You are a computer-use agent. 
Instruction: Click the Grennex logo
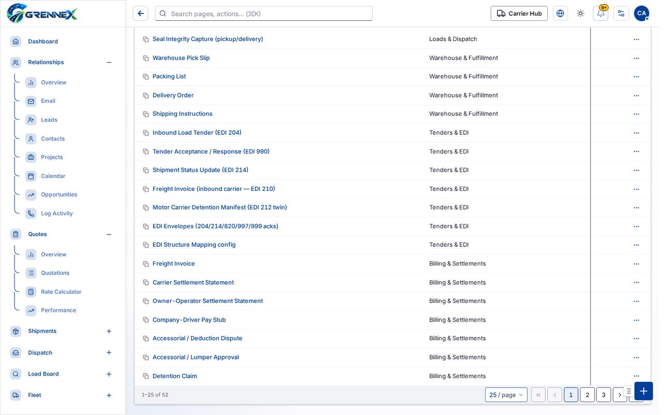[42, 13]
